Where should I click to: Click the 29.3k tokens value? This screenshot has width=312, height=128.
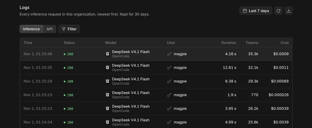[253, 81]
